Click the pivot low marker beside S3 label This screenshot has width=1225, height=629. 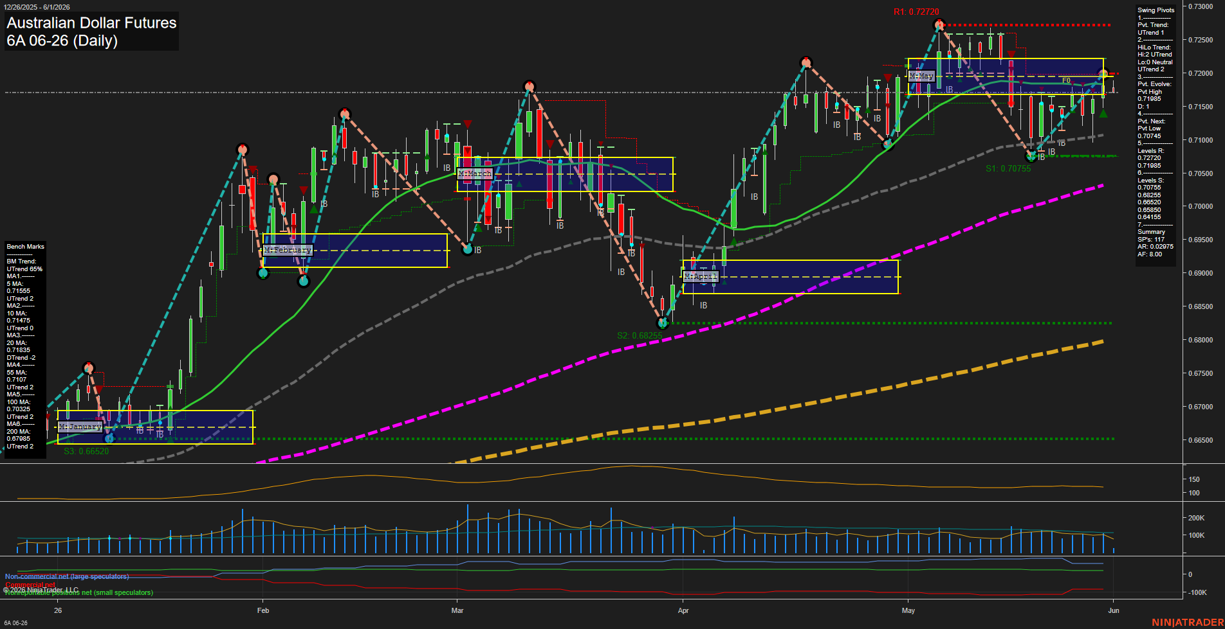click(109, 438)
